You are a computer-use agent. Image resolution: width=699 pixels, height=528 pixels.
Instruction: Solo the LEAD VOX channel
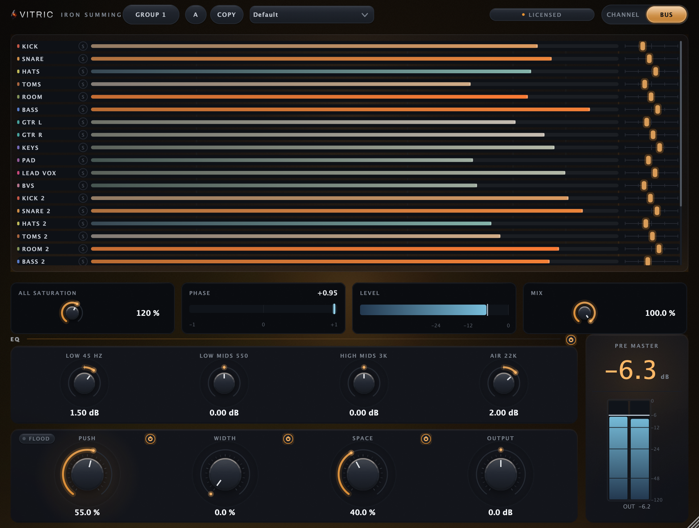(x=83, y=173)
